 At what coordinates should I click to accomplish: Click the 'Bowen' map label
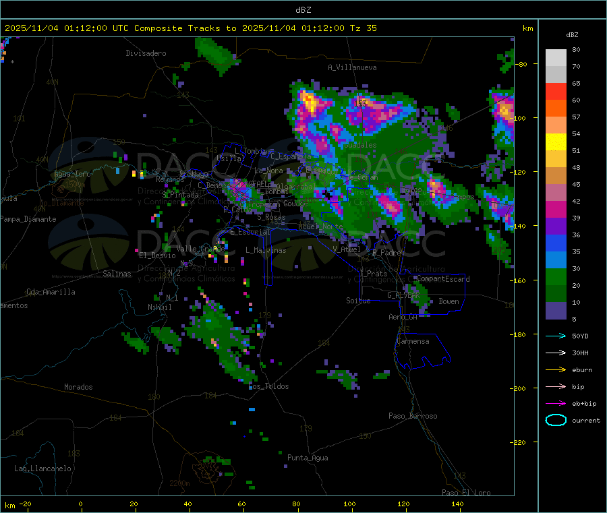(x=449, y=301)
